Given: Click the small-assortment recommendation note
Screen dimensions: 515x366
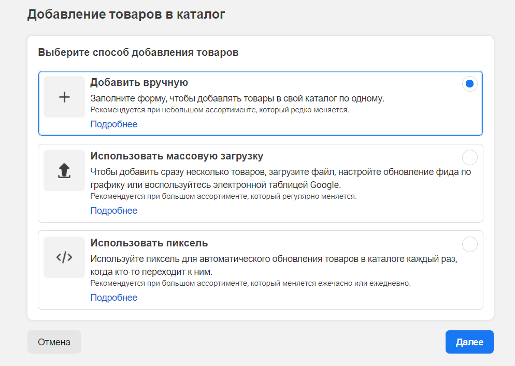Looking at the screenshot, I should coord(220,110).
